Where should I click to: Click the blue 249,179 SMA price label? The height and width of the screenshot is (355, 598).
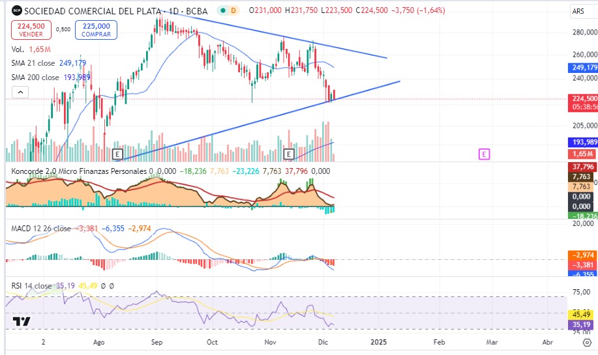click(584, 68)
